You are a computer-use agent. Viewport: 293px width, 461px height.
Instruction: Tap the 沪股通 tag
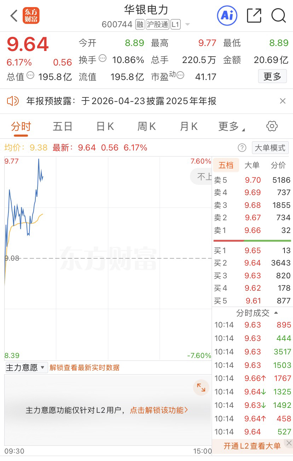[157, 24]
